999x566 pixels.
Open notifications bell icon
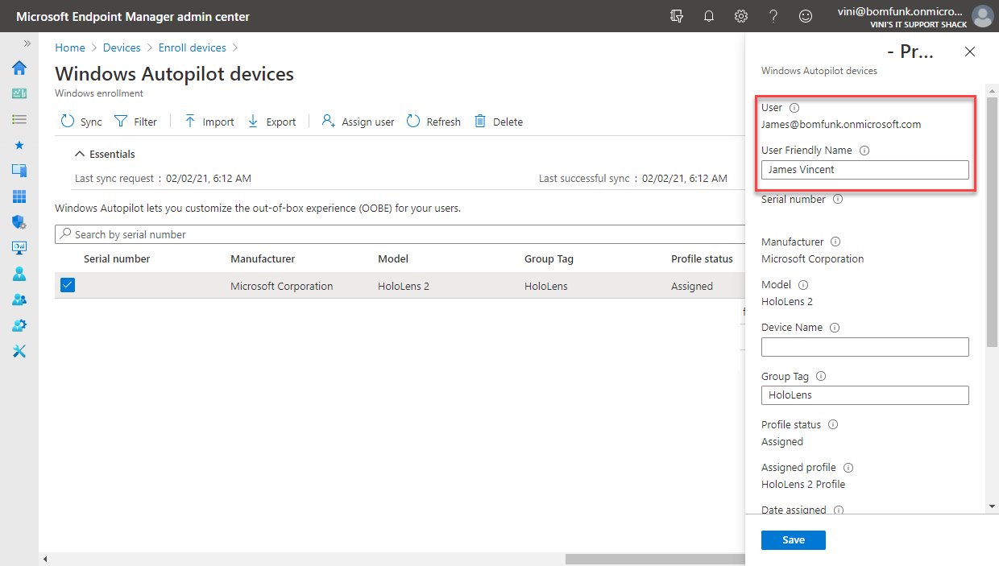709,16
